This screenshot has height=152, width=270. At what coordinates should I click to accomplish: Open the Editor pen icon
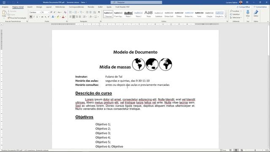click(x=256, y=14)
